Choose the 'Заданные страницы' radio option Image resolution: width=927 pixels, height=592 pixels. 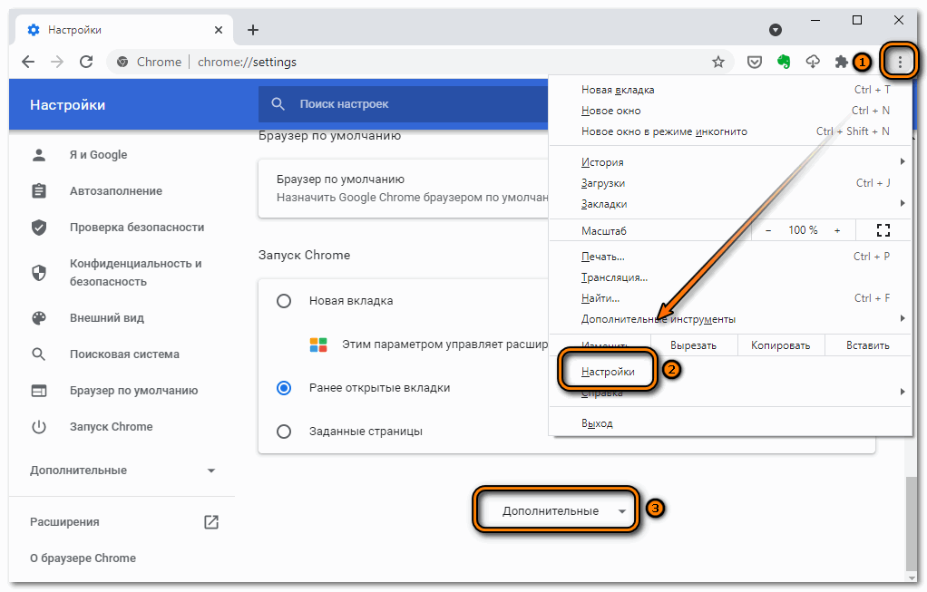pyautogui.click(x=284, y=432)
